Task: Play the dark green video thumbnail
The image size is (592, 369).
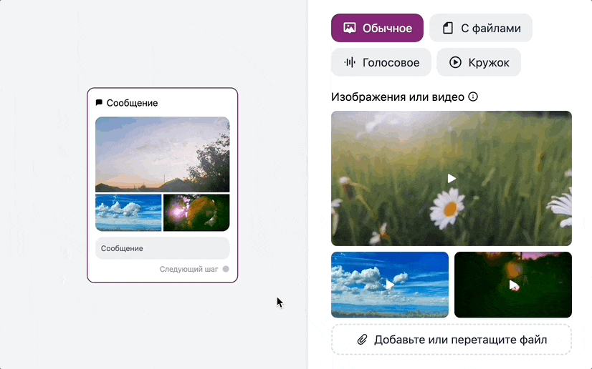Action: pyautogui.click(x=512, y=285)
